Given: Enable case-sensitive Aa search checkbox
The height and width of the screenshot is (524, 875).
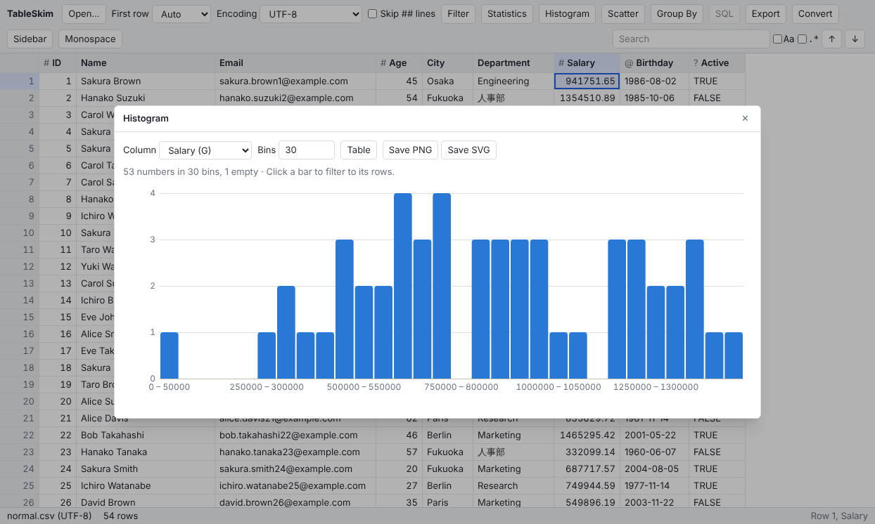Looking at the screenshot, I should [x=777, y=39].
